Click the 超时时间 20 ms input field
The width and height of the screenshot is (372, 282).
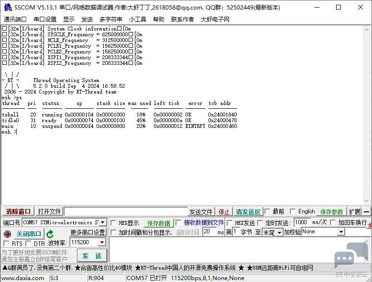(210, 231)
